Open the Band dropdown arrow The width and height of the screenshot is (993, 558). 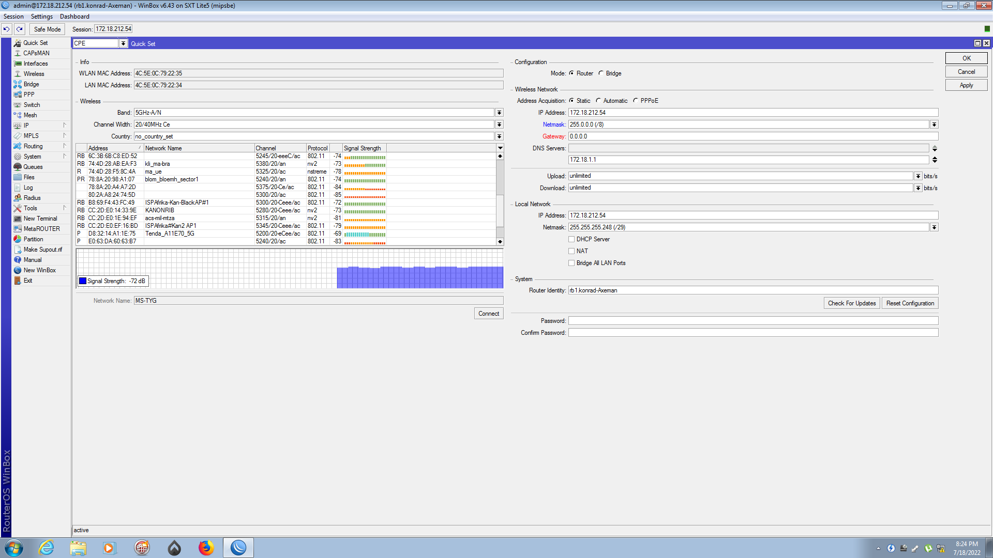pyautogui.click(x=499, y=113)
